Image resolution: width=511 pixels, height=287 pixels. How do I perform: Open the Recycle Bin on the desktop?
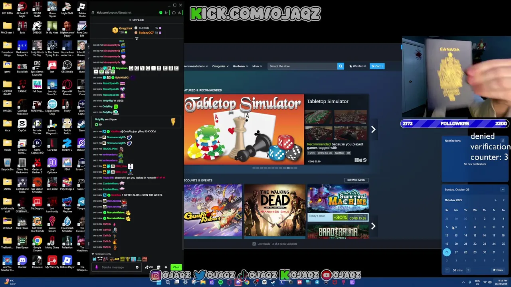pyautogui.click(x=7, y=165)
